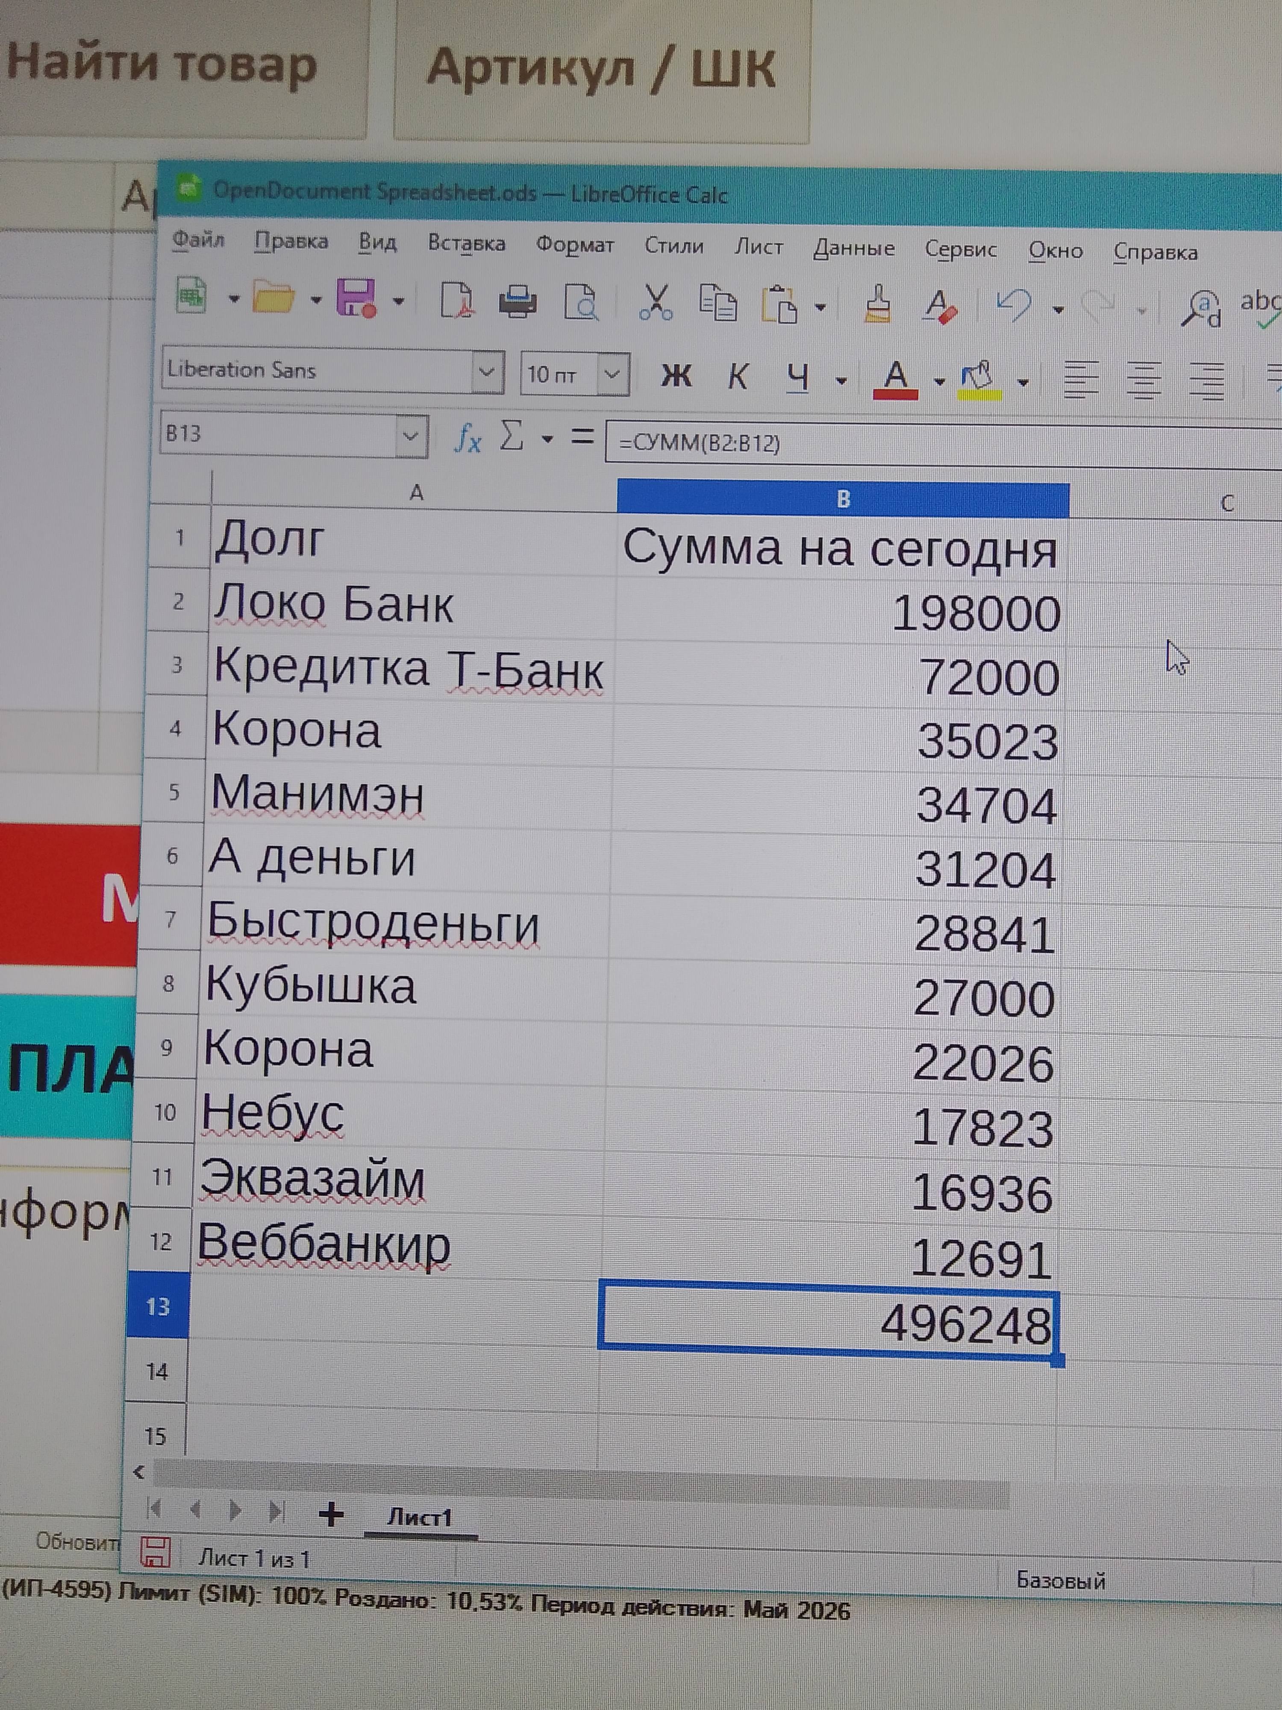Open Name Box B13 dropdown
1282x1710 pixels.
click(x=411, y=436)
